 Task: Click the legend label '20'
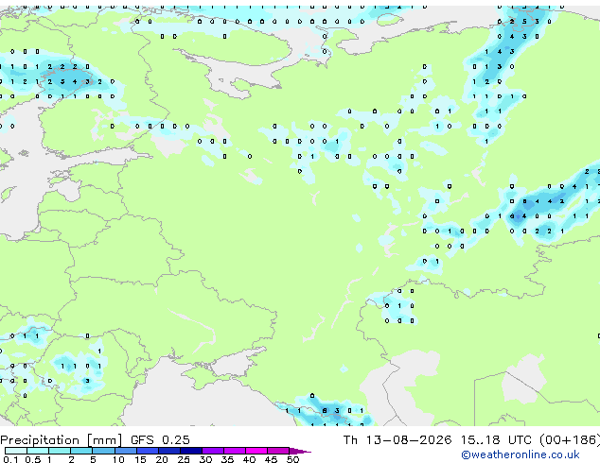pyautogui.click(x=162, y=459)
